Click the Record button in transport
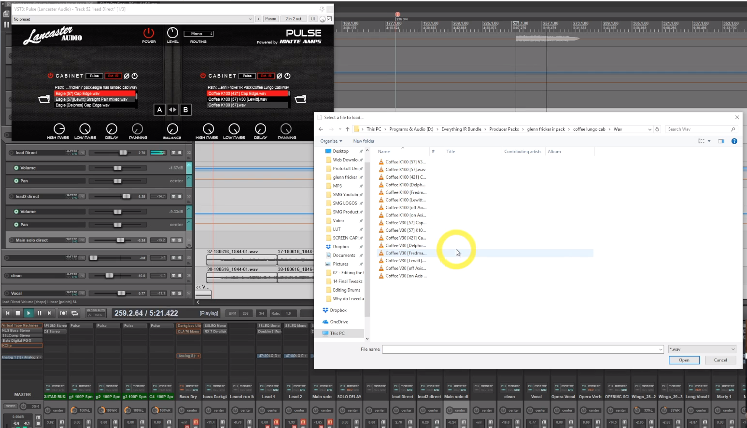747x428 pixels. point(63,313)
